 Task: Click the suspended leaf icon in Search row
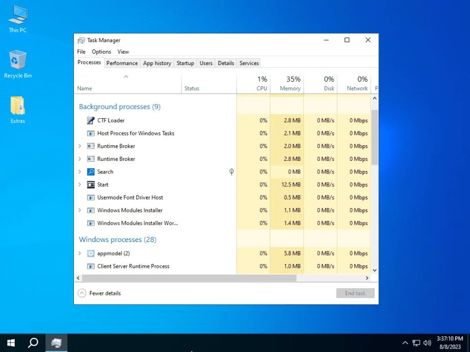pyautogui.click(x=232, y=172)
